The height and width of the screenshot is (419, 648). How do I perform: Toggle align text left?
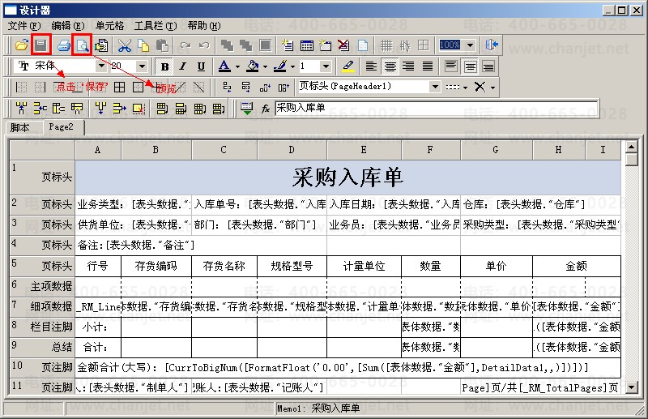pyautogui.click(x=371, y=66)
